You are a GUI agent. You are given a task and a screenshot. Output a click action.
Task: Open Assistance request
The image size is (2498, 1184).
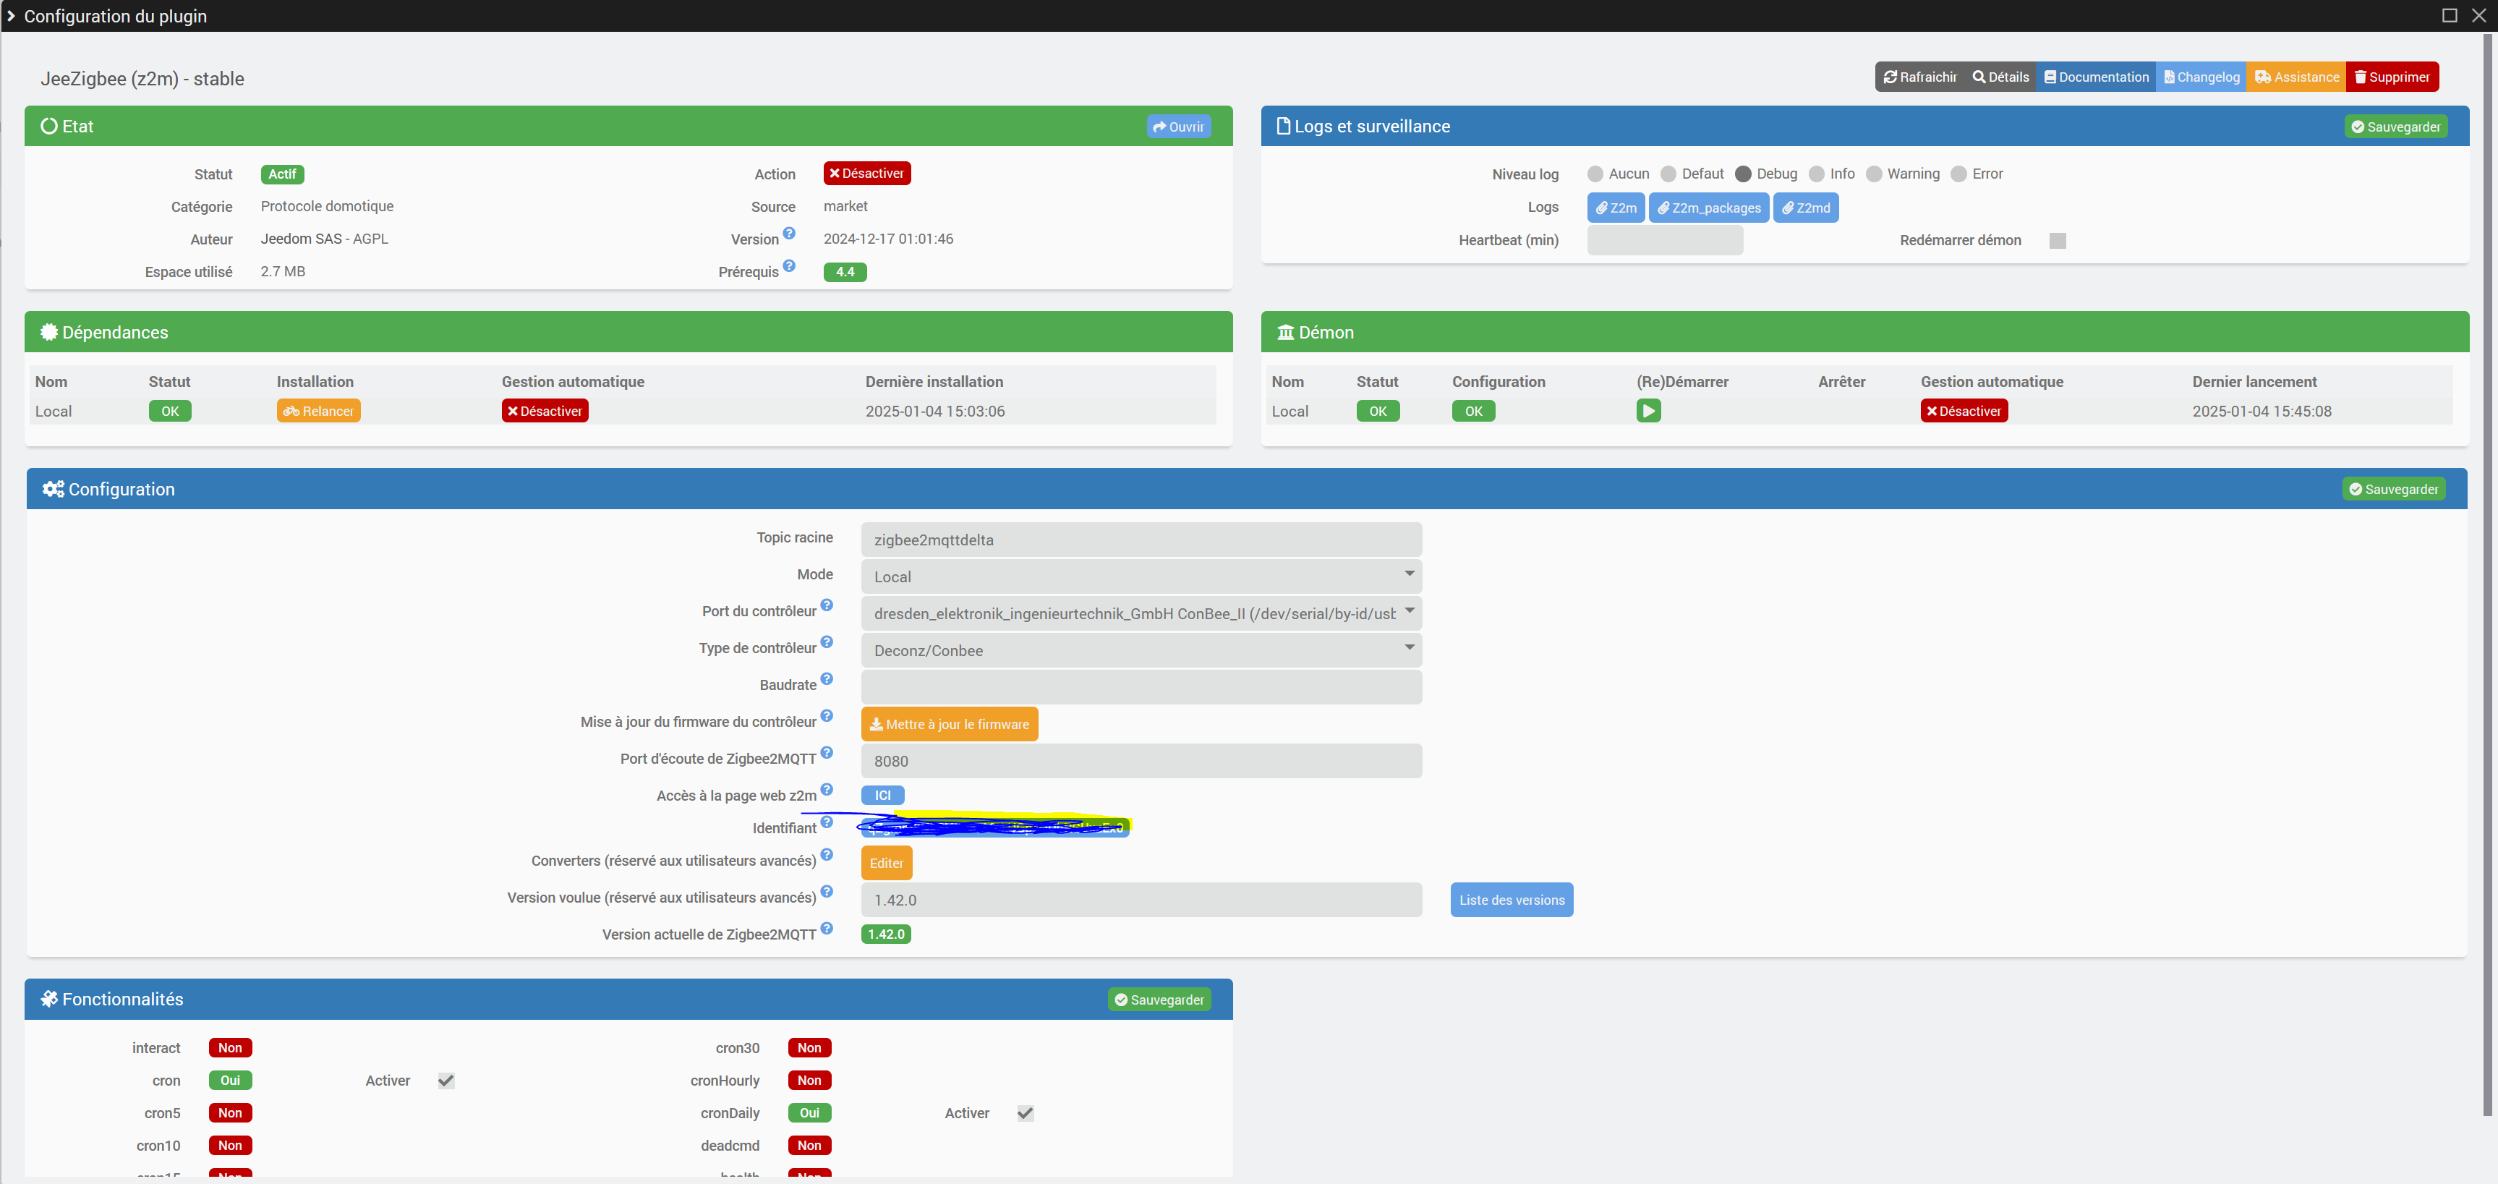pyautogui.click(x=2296, y=77)
